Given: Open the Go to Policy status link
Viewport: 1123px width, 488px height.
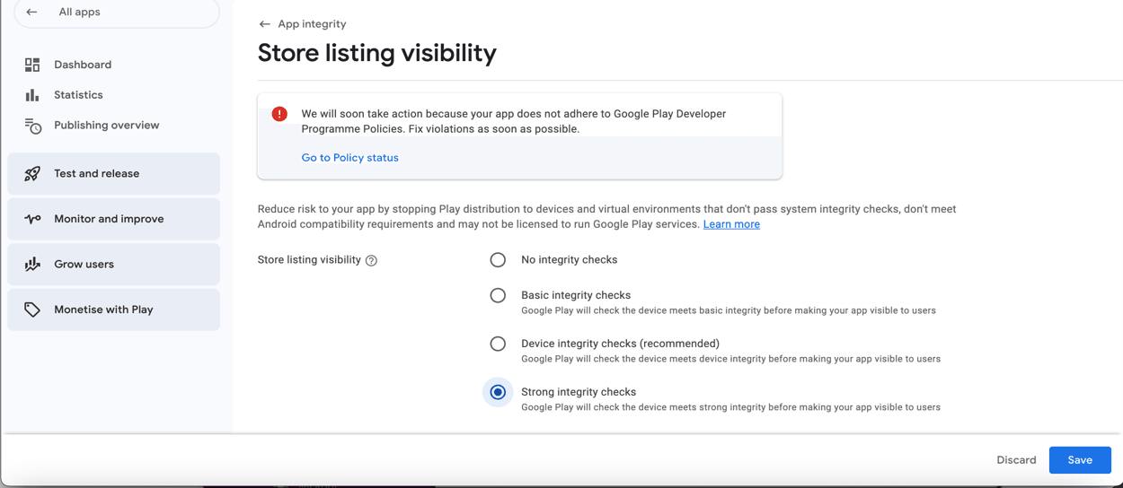Looking at the screenshot, I should (x=349, y=158).
